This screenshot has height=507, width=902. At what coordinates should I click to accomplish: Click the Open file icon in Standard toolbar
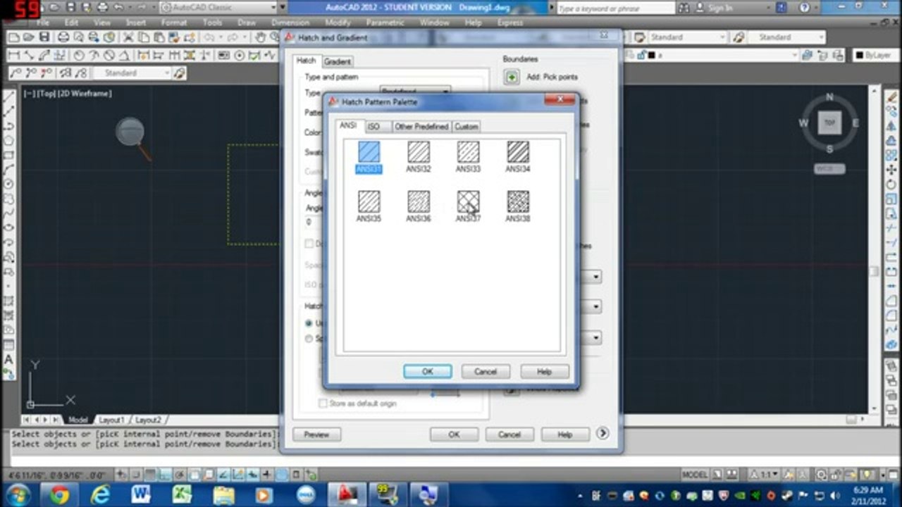point(28,37)
